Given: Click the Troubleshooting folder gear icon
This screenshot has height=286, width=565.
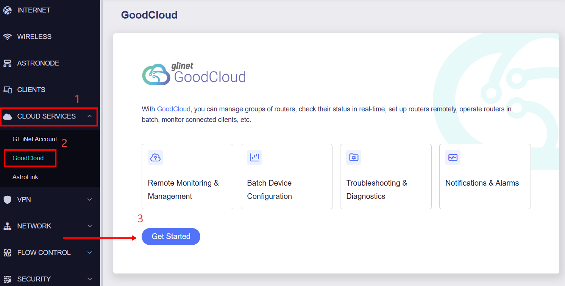Looking at the screenshot, I should [x=354, y=158].
